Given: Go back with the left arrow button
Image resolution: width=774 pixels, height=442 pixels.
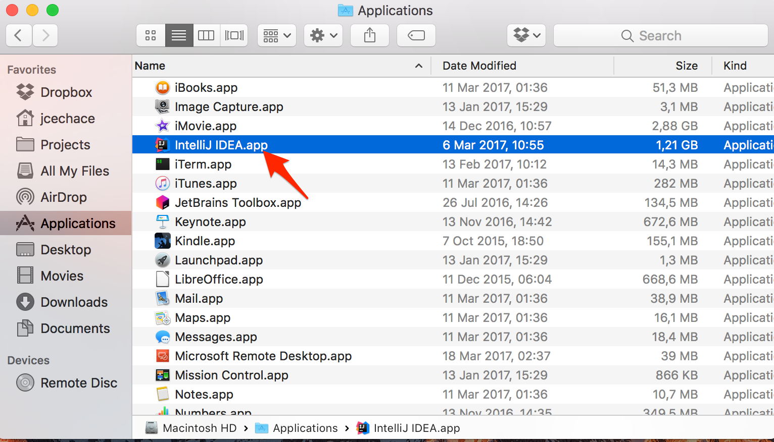Looking at the screenshot, I should 19,35.
